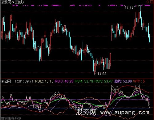This screenshot has height=120, width=154.
Task: Click the chart title 深发展A(日线)
Action: tap(12, 2)
